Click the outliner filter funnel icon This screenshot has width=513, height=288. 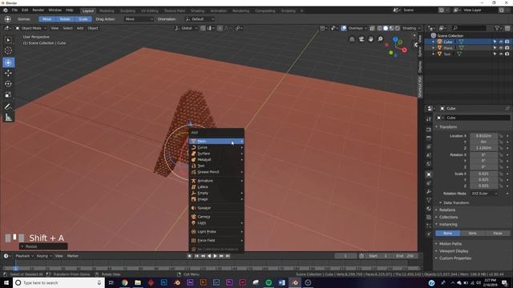497,29
